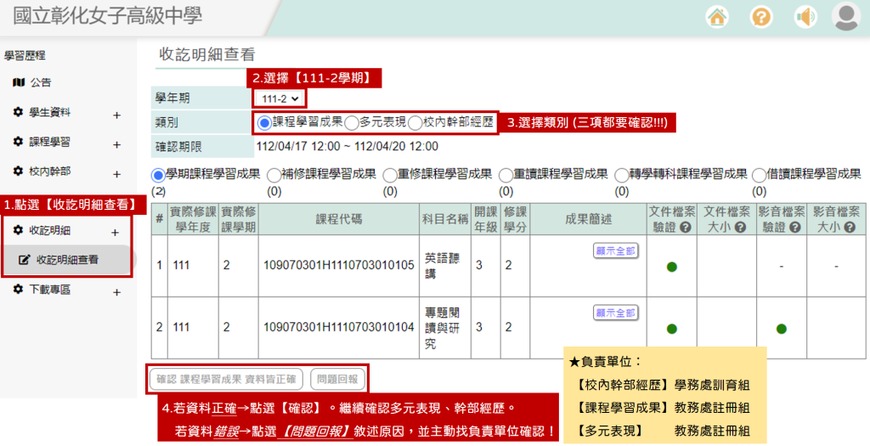The width and height of the screenshot is (870, 446).
Task: Open the 課程學習 sidebar menu
Action: [x=50, y=142]
